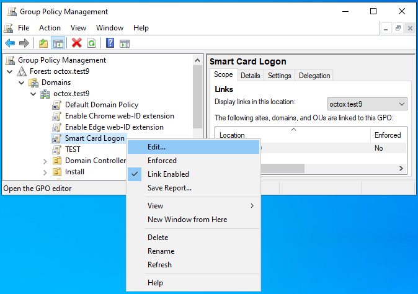Toggle the Show/Hide Console Tree icon
Screen dimensions: 418x294
coord(58,43)
